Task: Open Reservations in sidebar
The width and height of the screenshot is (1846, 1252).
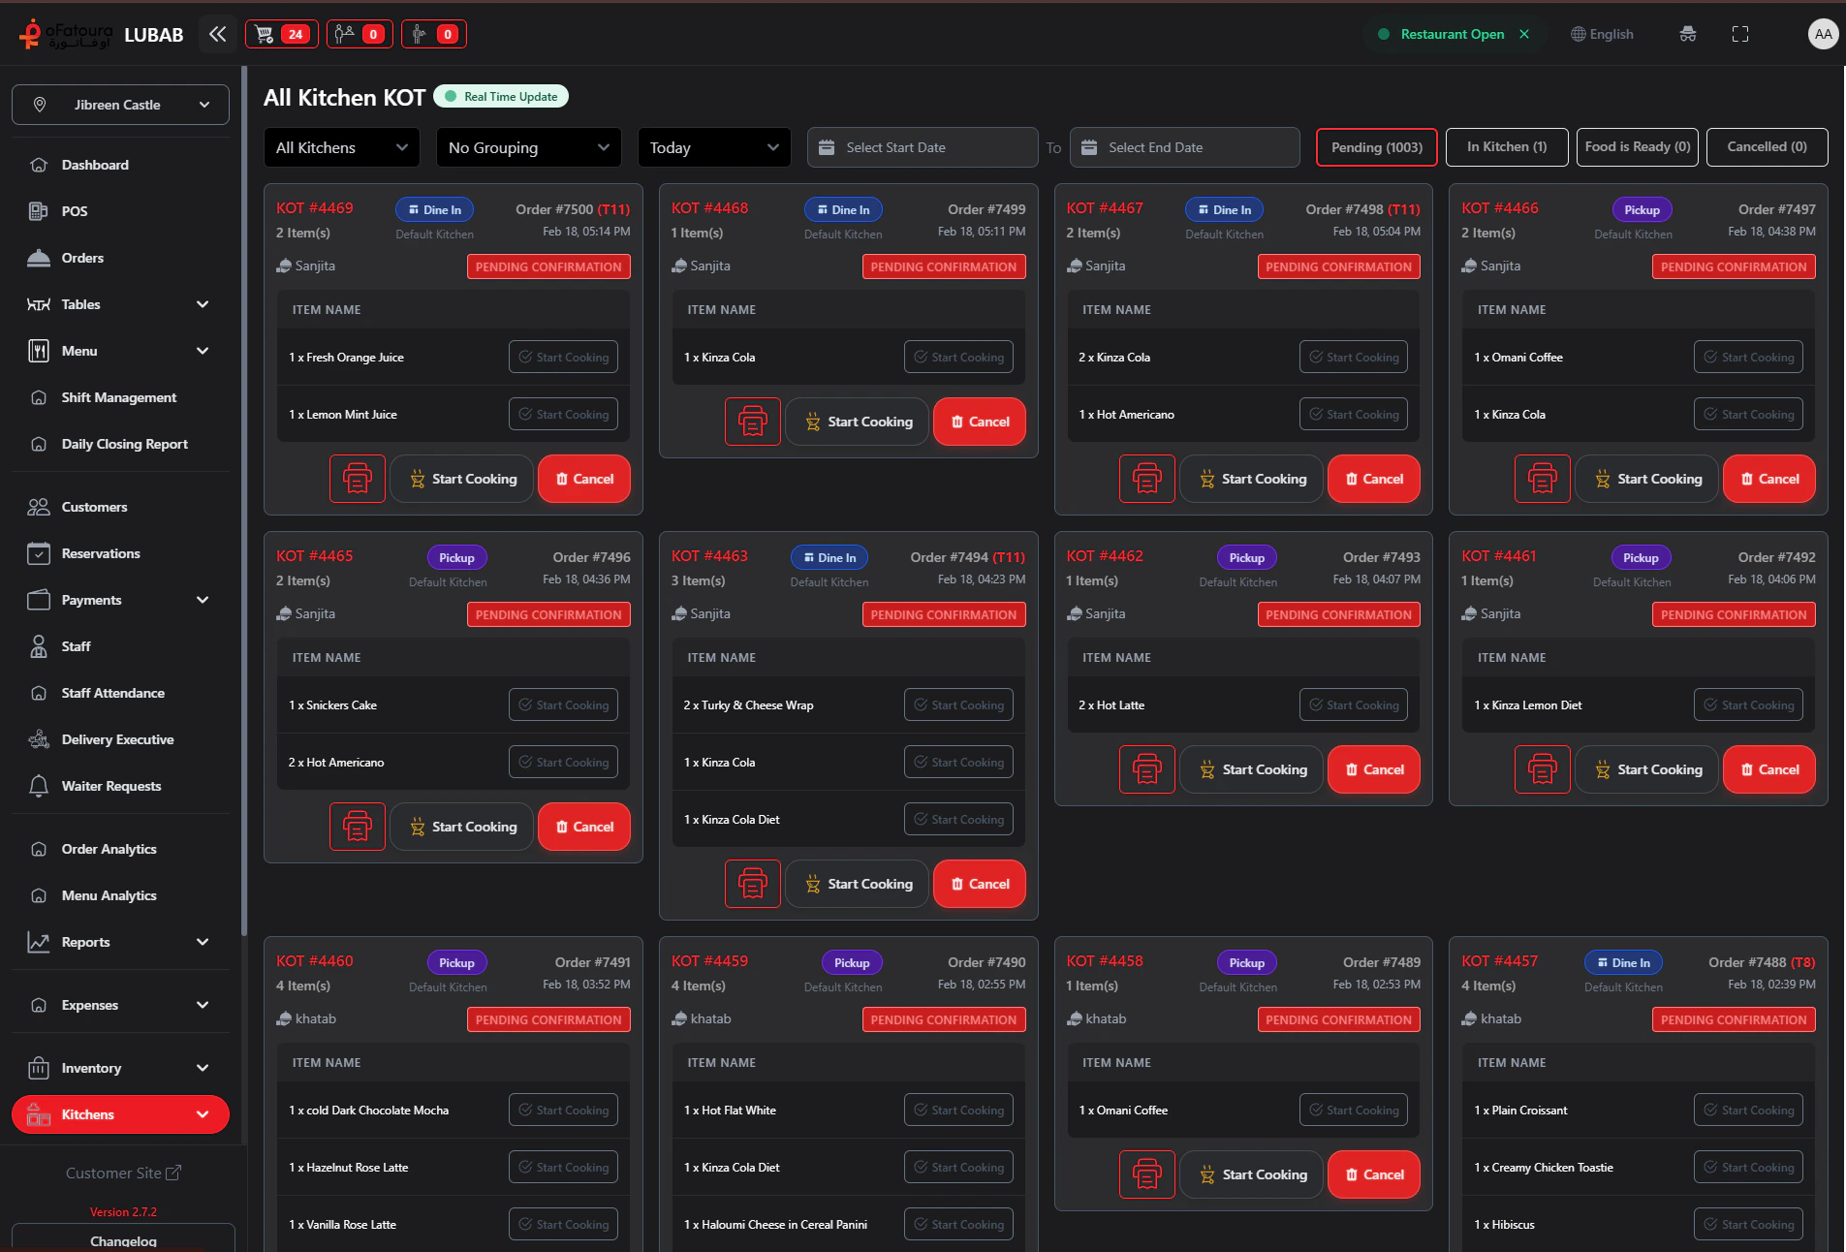Action: 120,553
